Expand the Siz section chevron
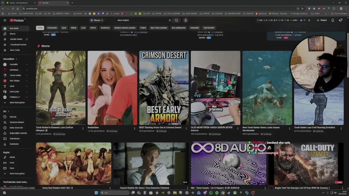Screen dimensions: 349x196 pyautogui.click(x=8, y=111)
